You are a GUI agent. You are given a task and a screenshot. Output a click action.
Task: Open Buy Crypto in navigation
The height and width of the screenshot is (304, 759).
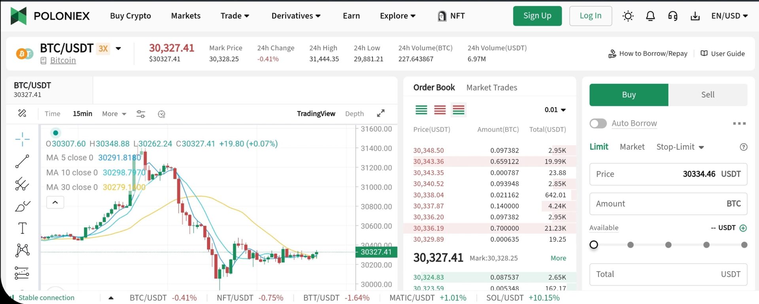(130, 16)
